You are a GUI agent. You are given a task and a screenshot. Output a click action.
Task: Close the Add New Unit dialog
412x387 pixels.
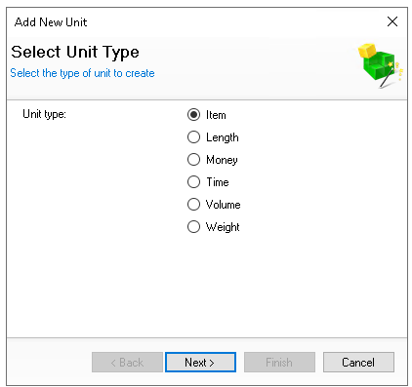(x=392, y=21)
